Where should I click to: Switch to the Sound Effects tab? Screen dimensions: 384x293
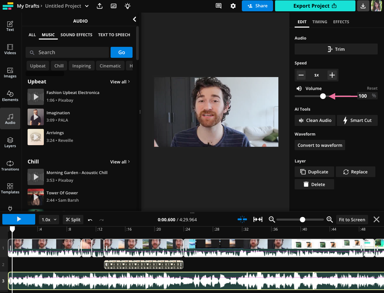[76, 35]
